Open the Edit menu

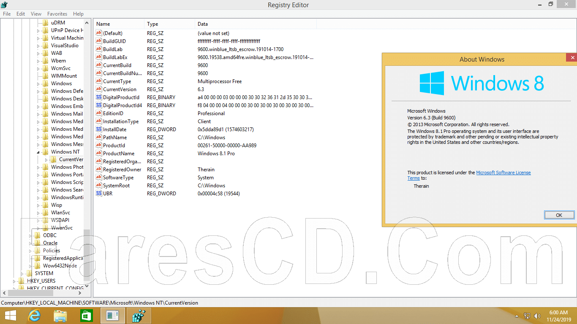(21, 14)
